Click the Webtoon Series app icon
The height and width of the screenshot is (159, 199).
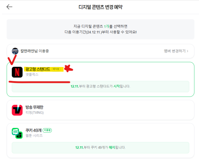[x=17, y=133]
